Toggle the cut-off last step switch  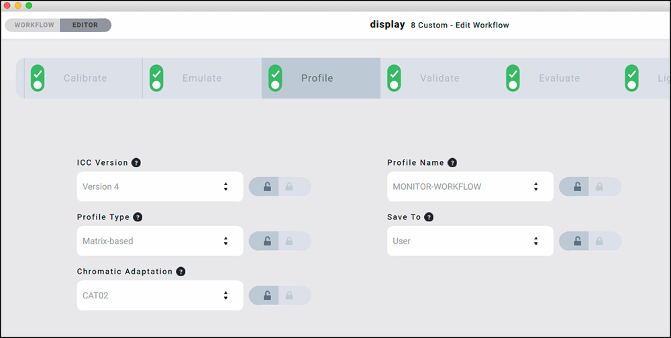point(631,78)
